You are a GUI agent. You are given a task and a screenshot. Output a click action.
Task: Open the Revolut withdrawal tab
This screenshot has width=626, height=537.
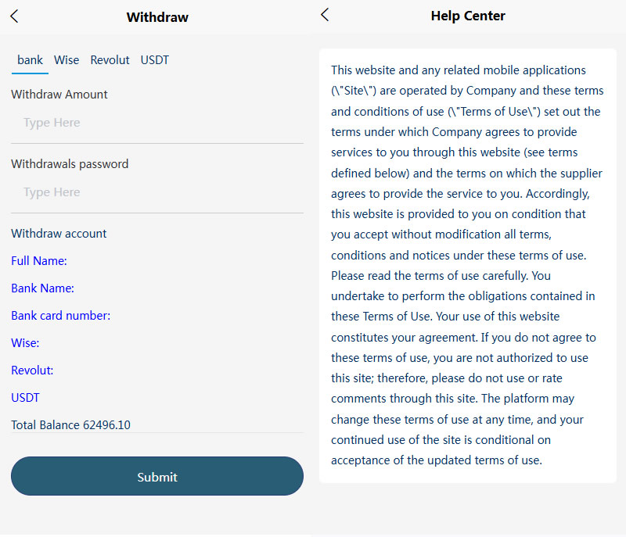[x=110, y=60]
